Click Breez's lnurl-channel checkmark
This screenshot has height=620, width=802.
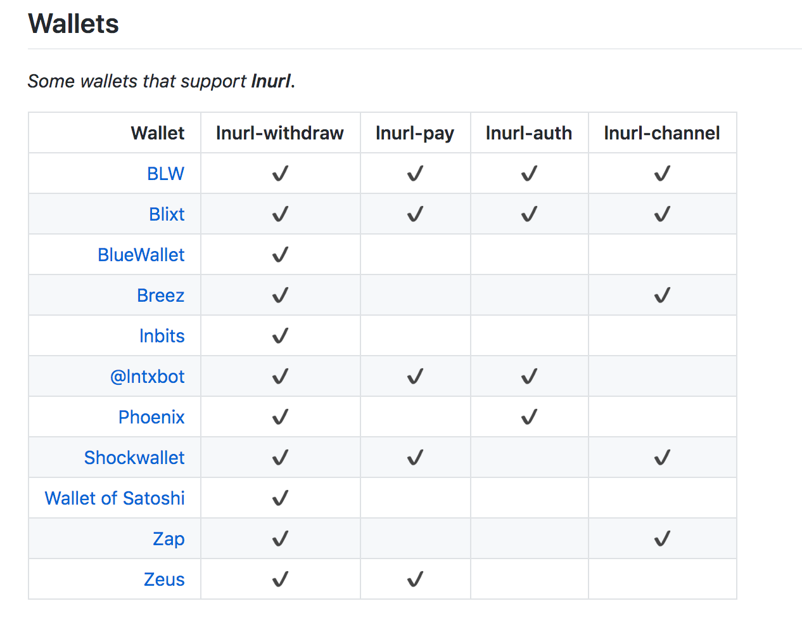pos(662,295)
